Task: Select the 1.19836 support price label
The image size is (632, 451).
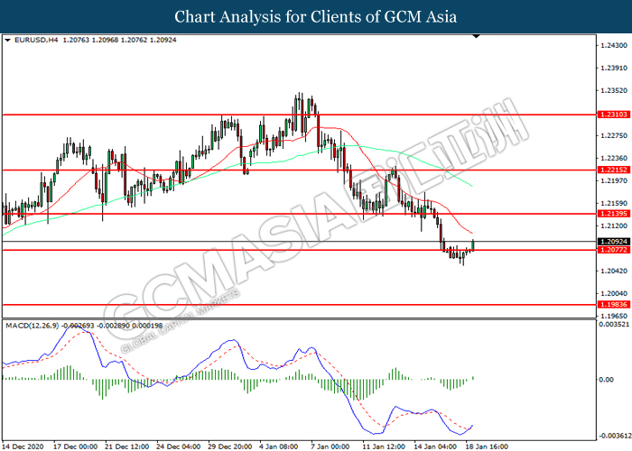Action: 614,305
